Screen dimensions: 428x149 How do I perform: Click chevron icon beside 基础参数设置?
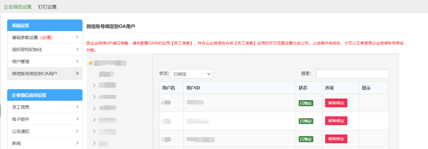[77, 37]
